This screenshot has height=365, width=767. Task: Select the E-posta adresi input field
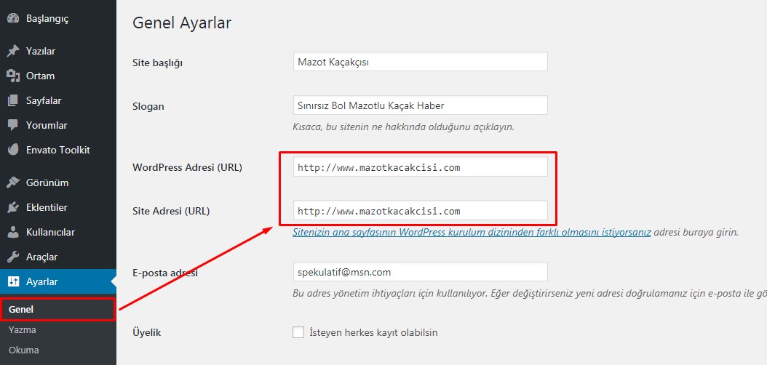click(x=420, y=272)
